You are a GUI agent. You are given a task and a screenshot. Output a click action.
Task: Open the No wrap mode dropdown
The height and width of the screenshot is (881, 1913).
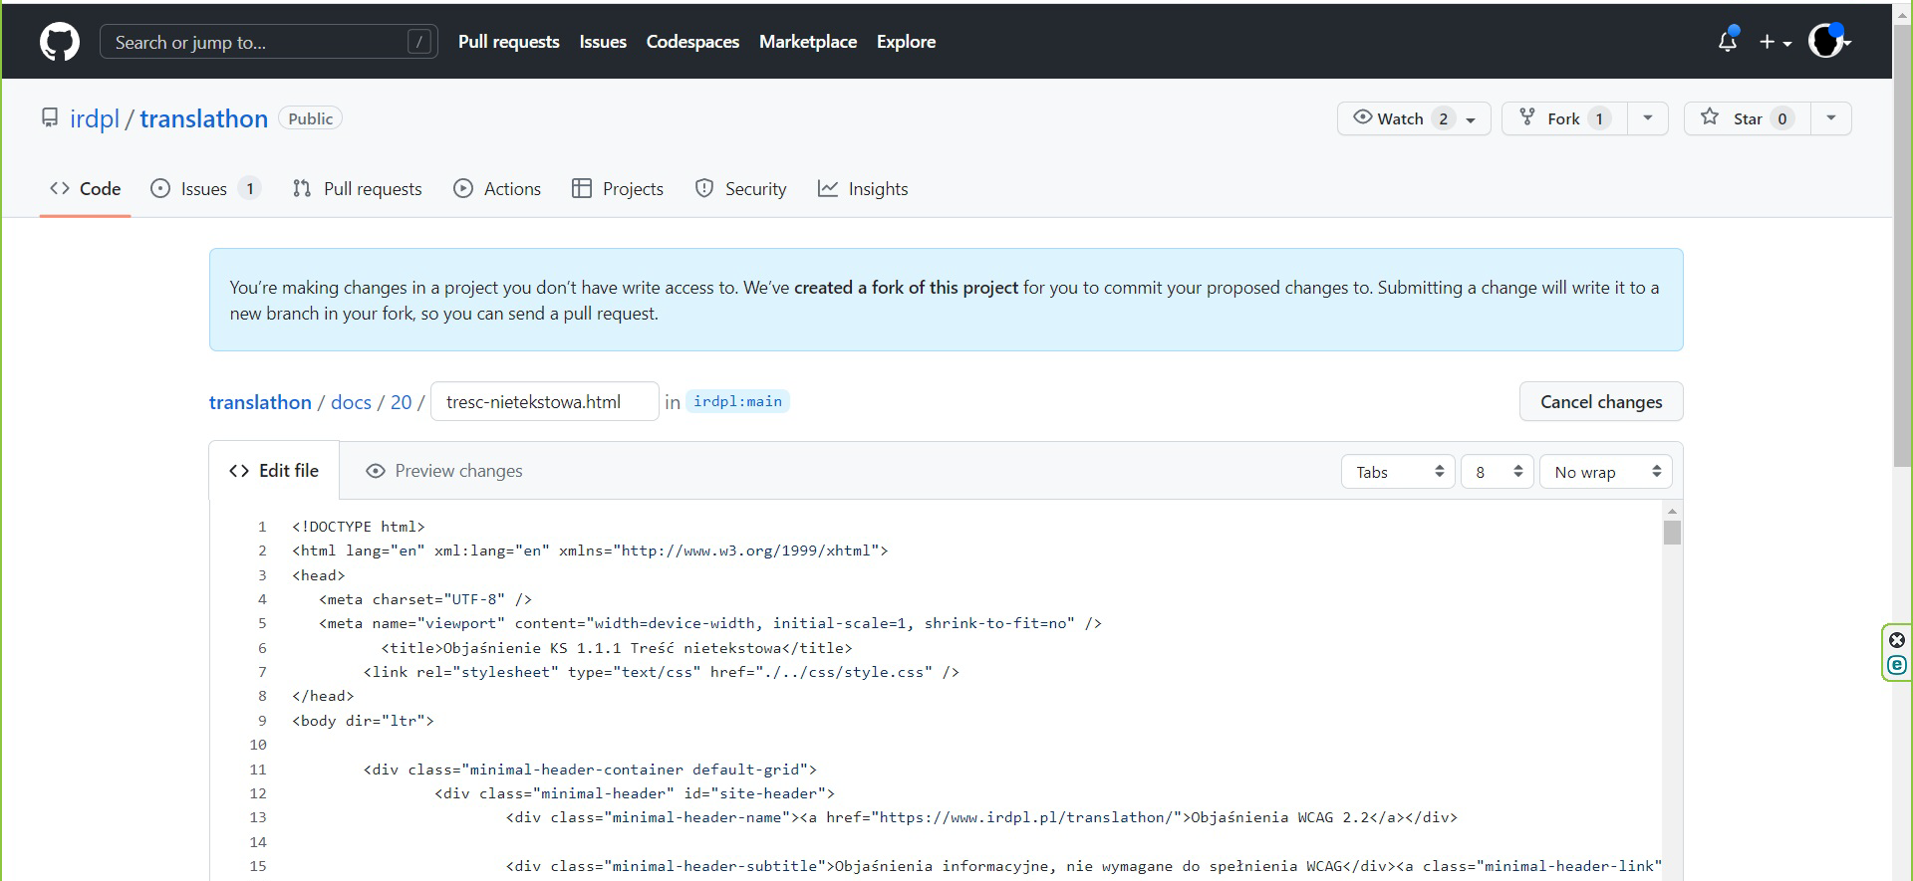(x=1605, y=472)
